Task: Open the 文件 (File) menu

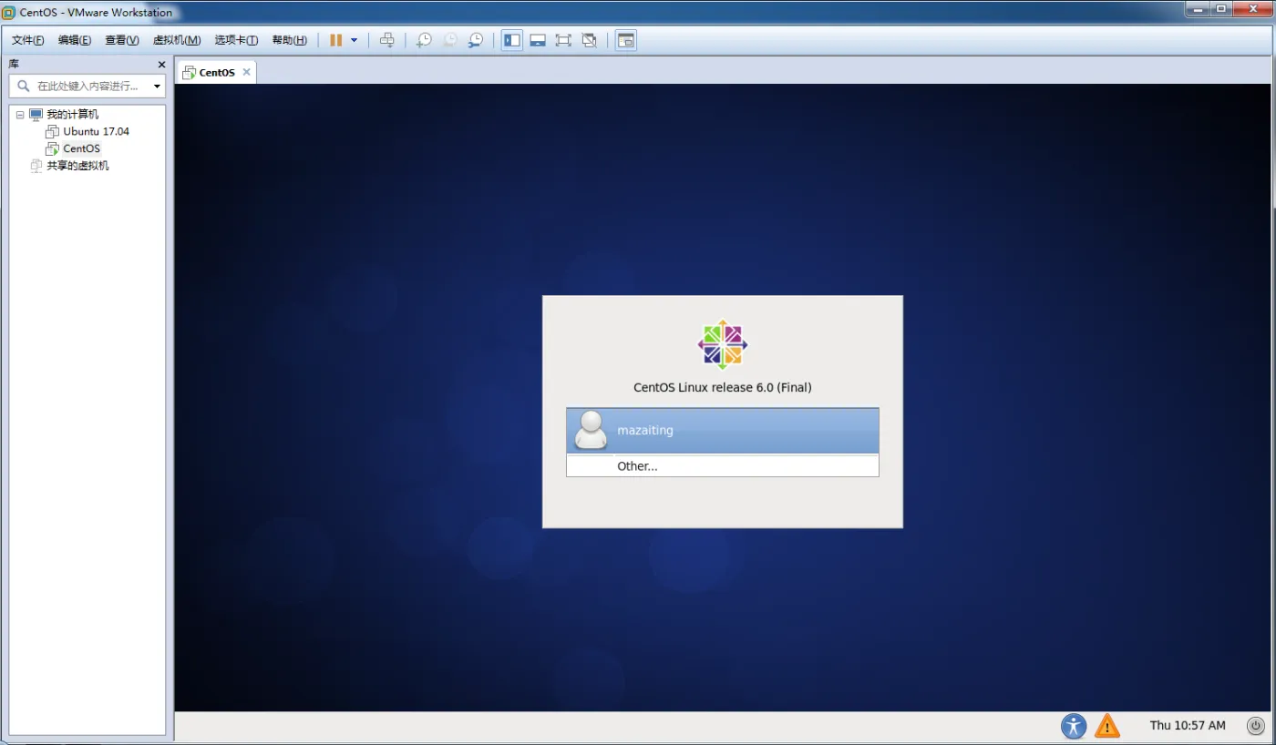Action: pyautogui.click(x=27, y=40)
